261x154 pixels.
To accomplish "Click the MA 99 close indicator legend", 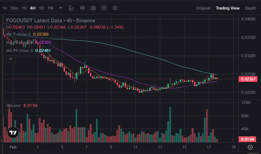I will 20,51.
